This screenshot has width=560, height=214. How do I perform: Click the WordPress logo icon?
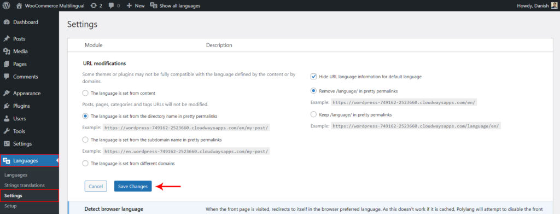click(x=7, y=5)
